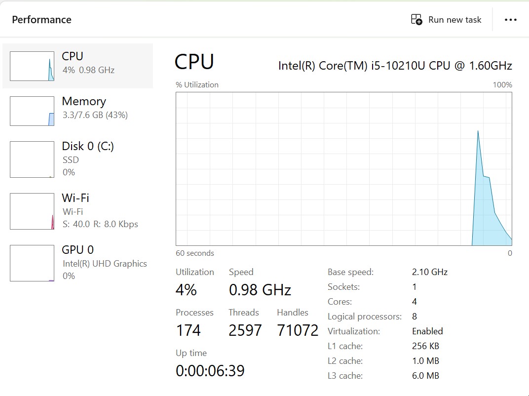The width and height of the screenshot is (529, 396).
Task: Select the Memory mini graph thumbnail
Action: tap(32, 111)
